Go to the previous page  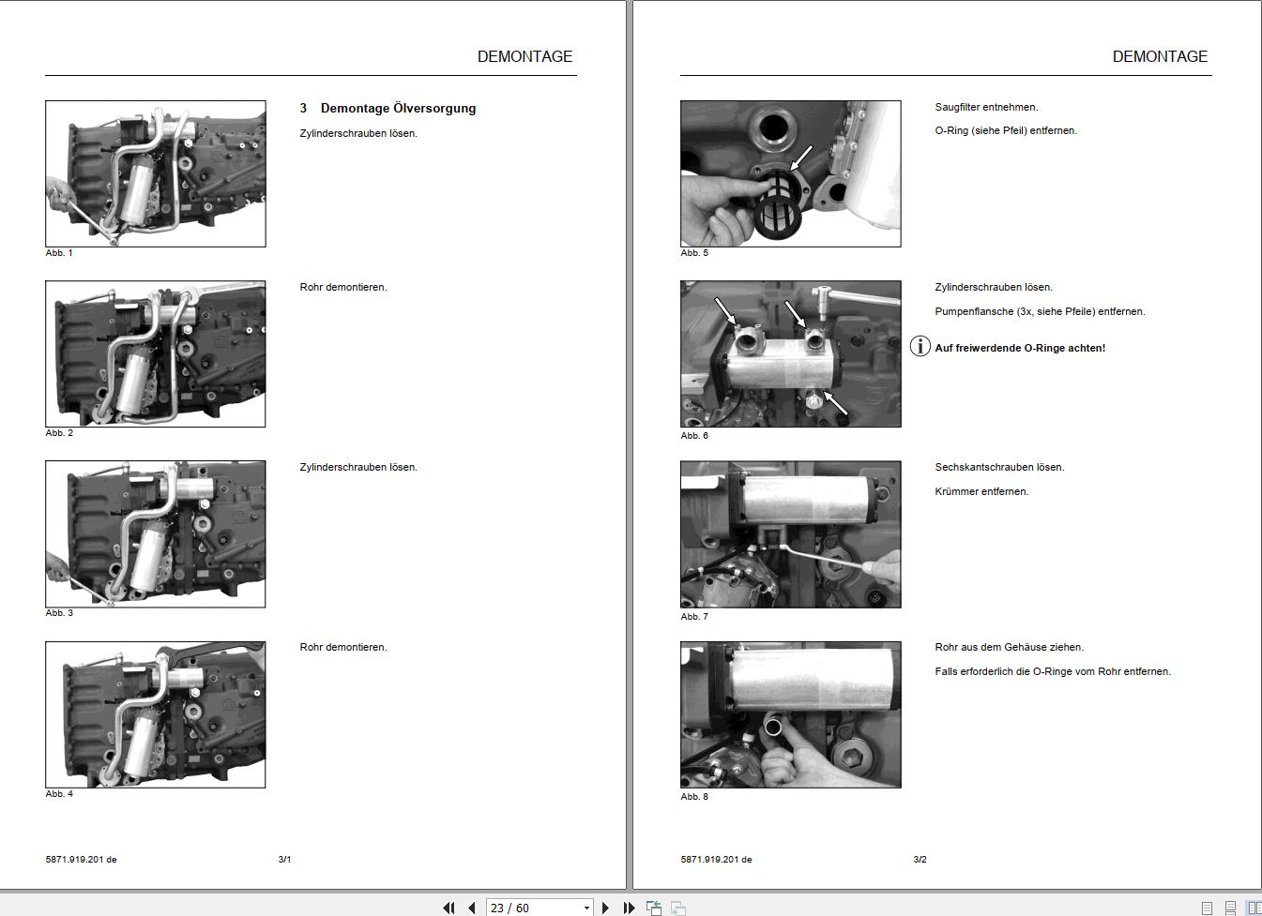(x=472, y=908)
